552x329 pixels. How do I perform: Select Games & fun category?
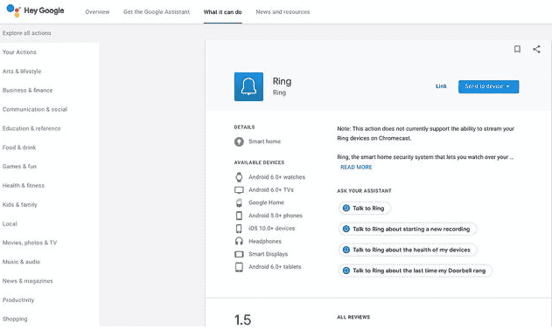click(x=20, y=167)
